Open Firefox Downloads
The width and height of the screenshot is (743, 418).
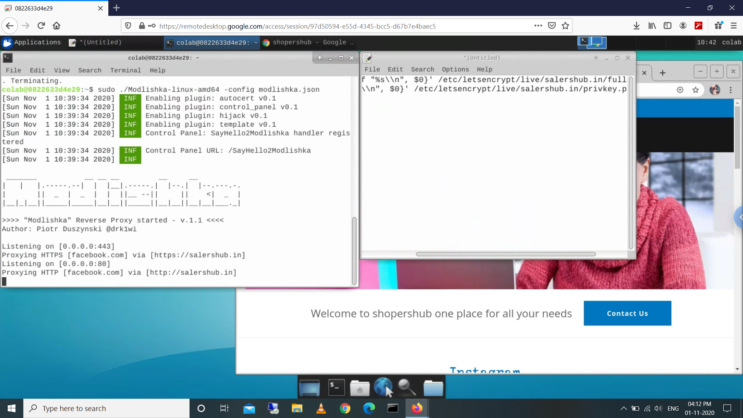click(637, 26)
